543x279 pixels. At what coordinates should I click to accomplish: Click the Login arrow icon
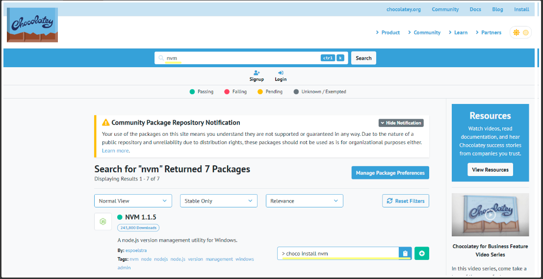click(x=281, y=73)
